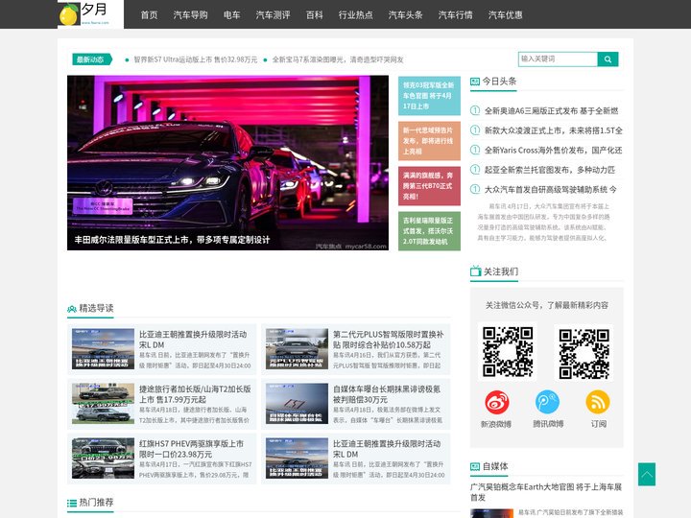Go to 汽车头条 in navigation
The width and height of the screenshot is (691, 518).
(405, 15)
